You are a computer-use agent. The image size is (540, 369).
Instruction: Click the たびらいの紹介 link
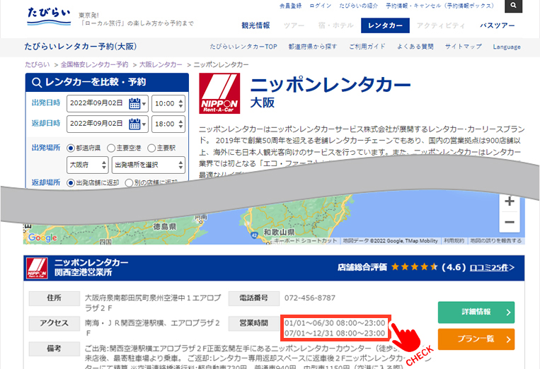[x=359, y=6]
